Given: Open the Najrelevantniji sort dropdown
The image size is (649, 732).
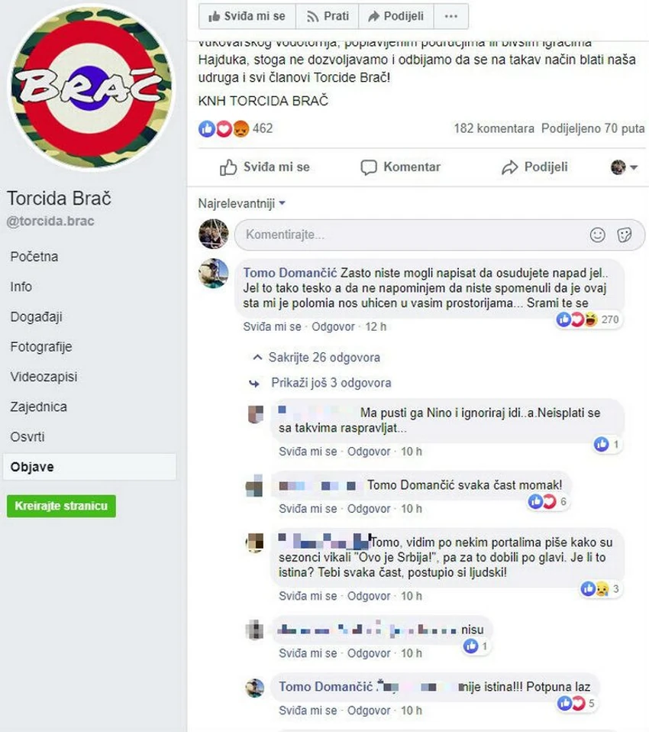Looking at the screenshot, I should tap(242, 203).
